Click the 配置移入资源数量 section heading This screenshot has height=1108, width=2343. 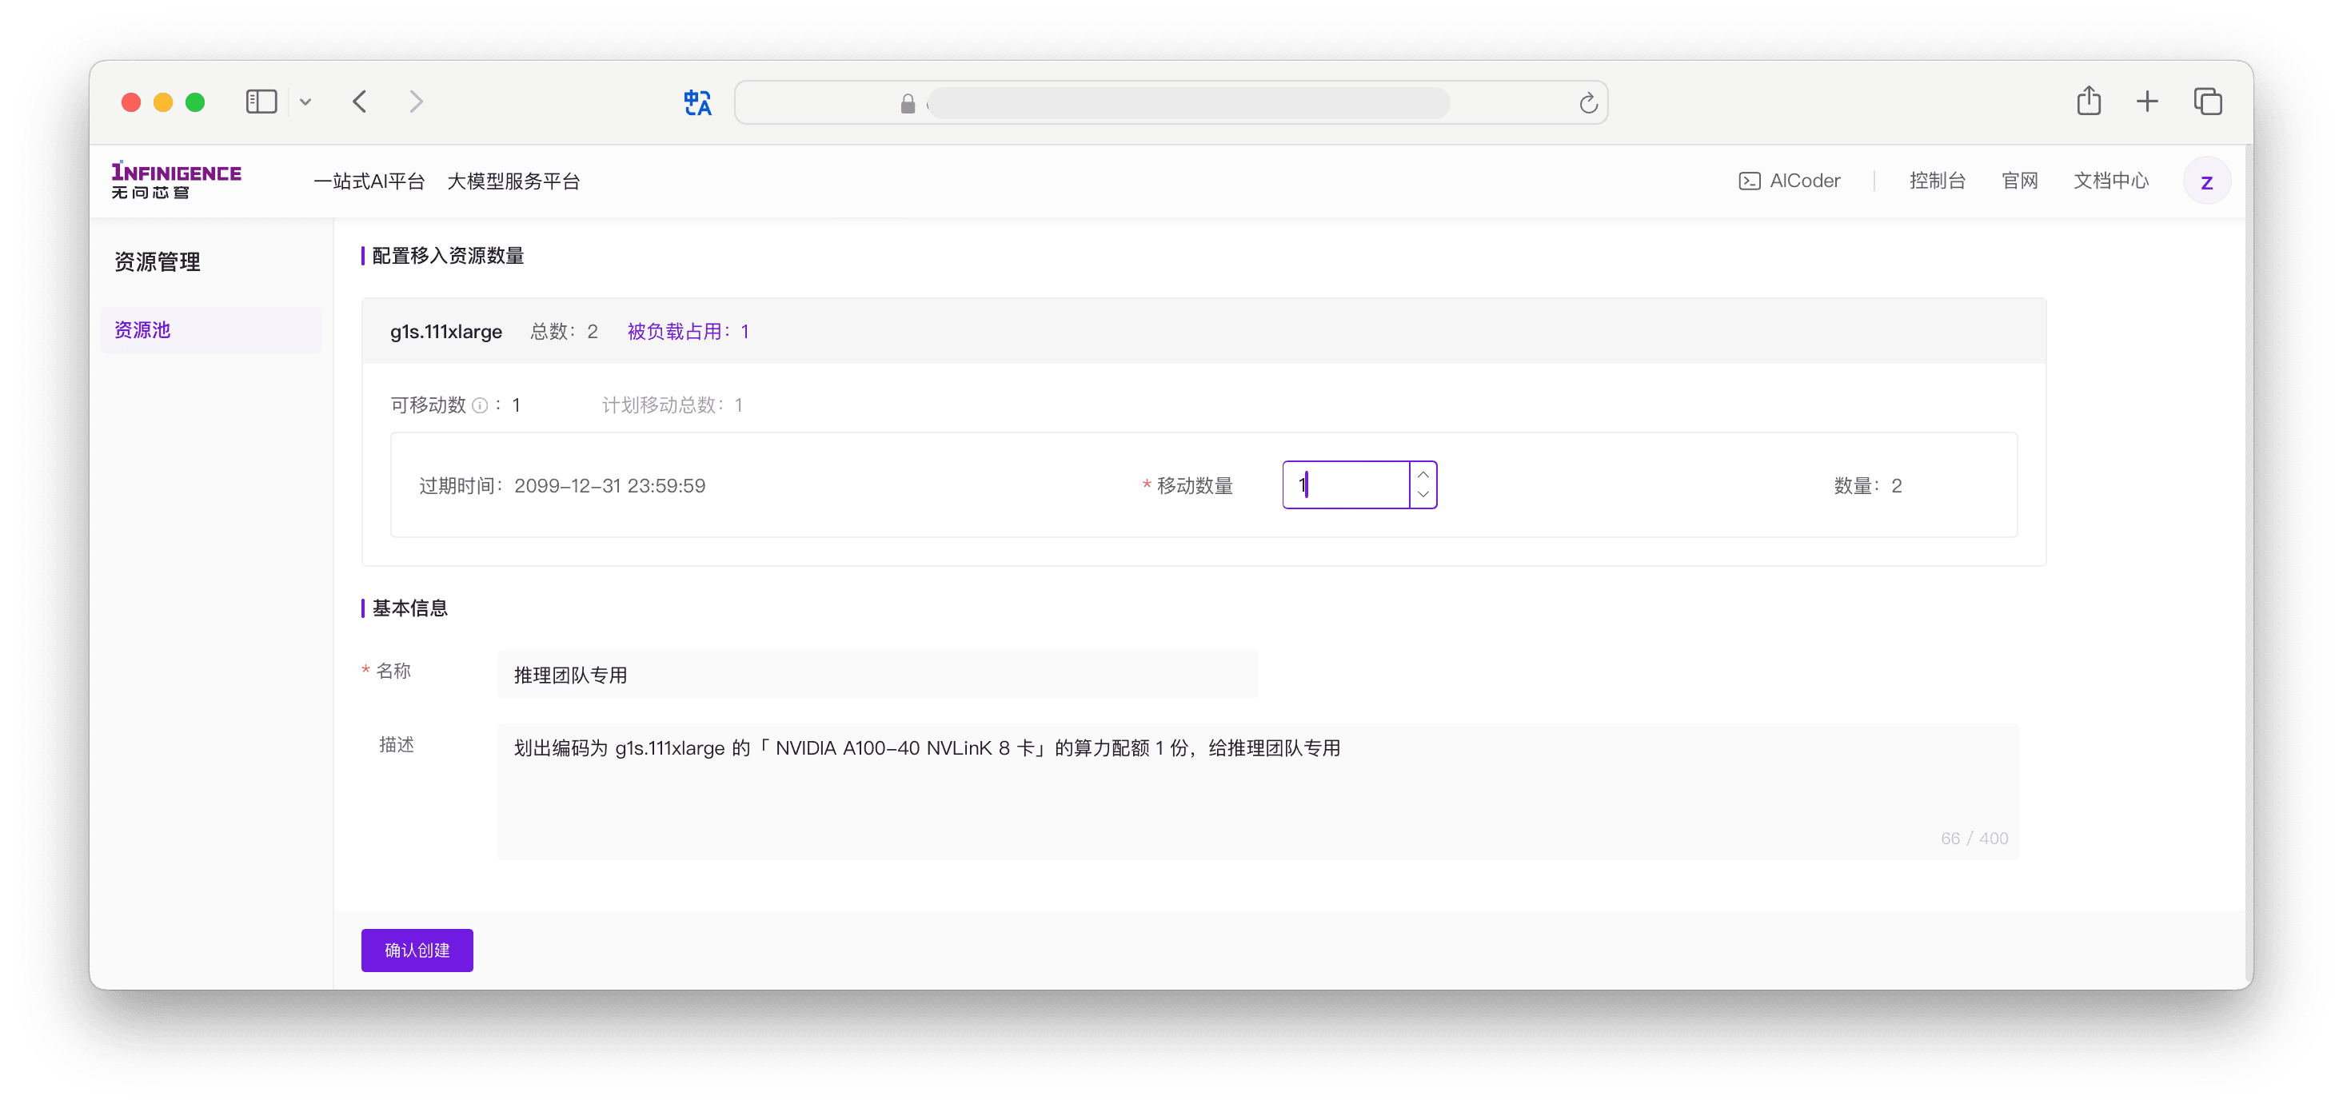(x=448, y=257)
